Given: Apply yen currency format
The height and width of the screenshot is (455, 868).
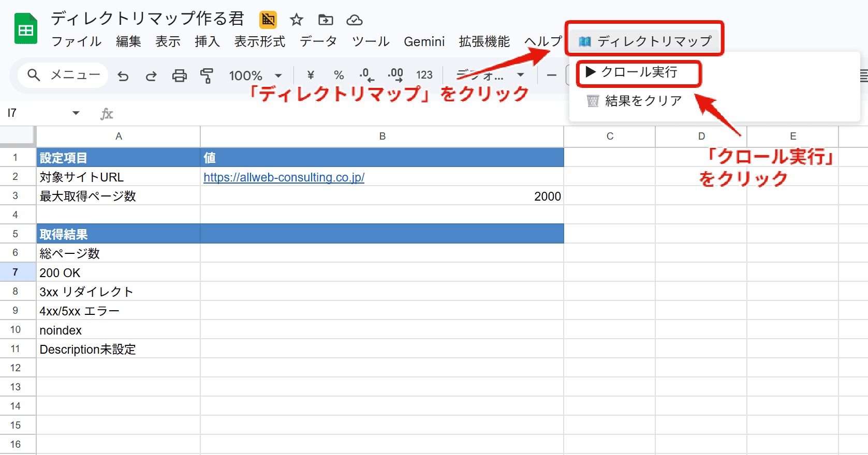Looking at the screenshot, I should (311, 75).
